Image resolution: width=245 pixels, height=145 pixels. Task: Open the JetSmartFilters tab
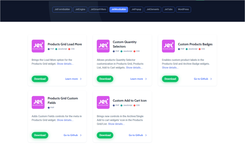point(98,9)
